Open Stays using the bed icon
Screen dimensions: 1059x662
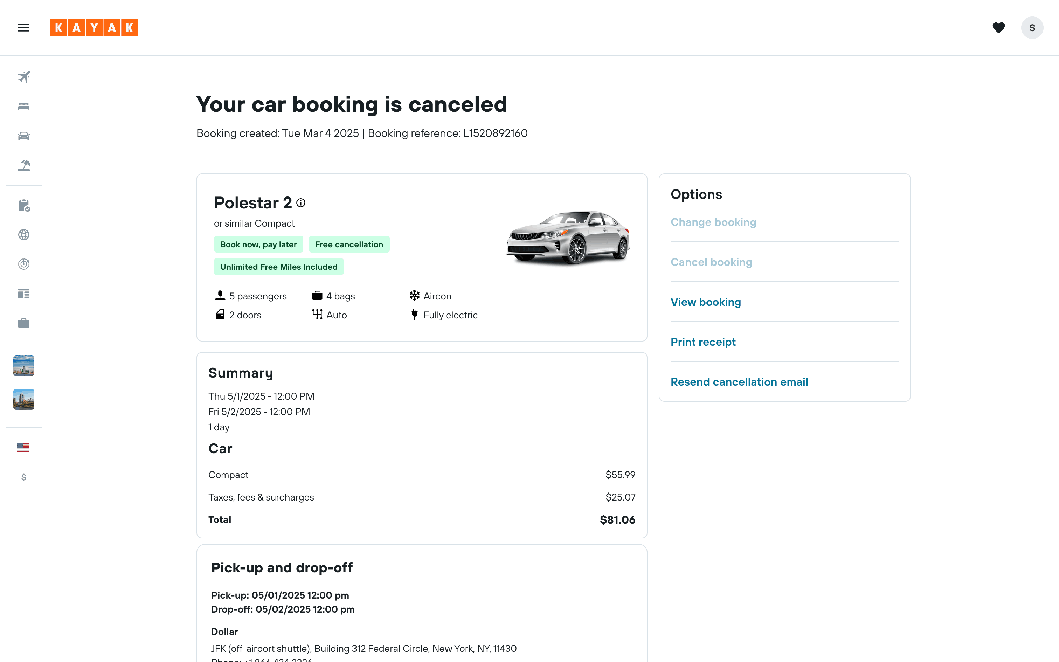(23, 106)
